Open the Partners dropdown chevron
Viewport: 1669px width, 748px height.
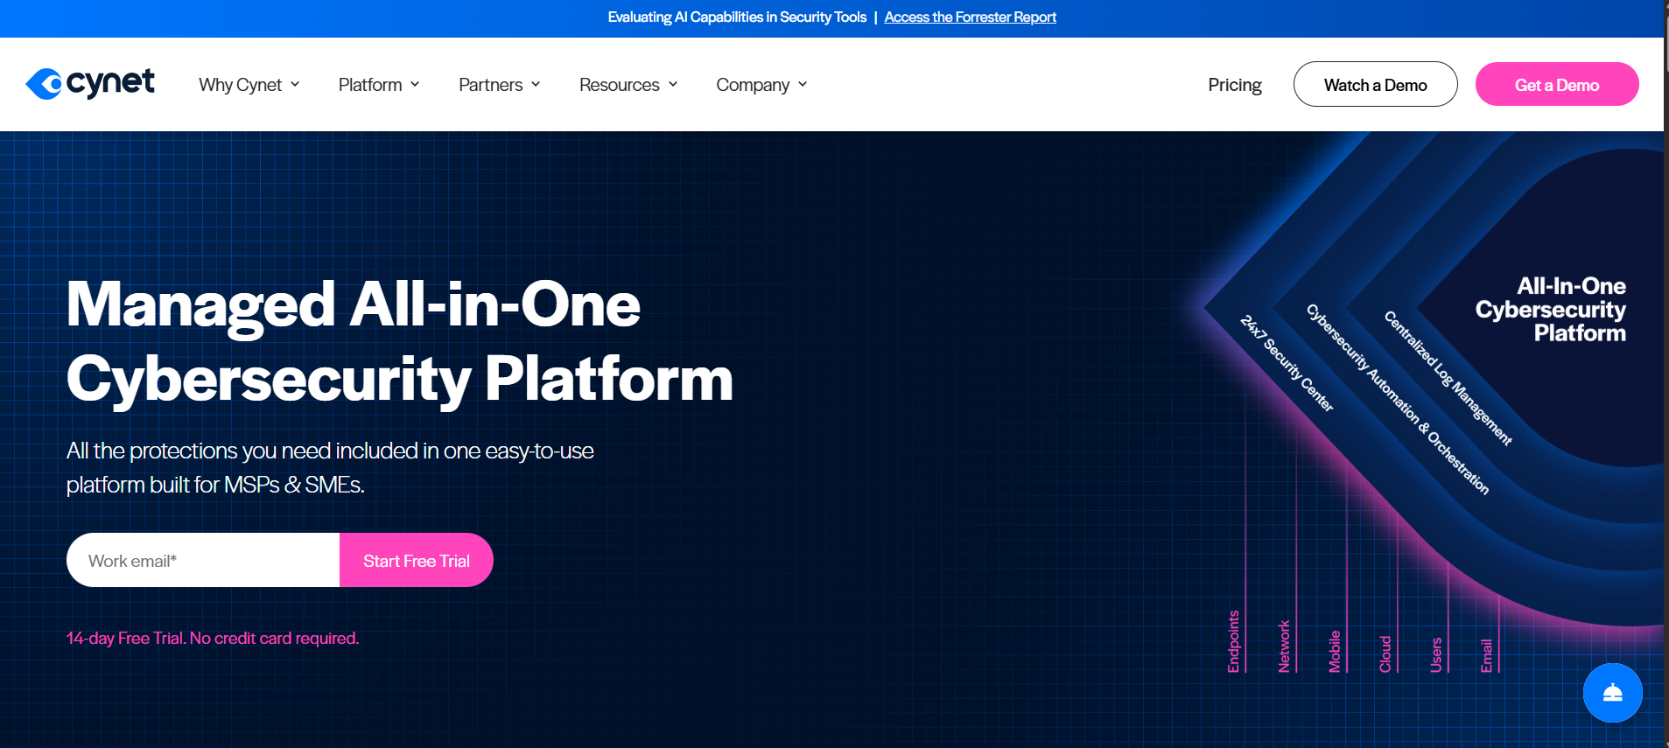coord(536,85)
